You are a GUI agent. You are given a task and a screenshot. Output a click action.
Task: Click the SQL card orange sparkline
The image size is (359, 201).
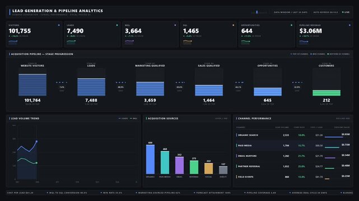tap(188, 42)
